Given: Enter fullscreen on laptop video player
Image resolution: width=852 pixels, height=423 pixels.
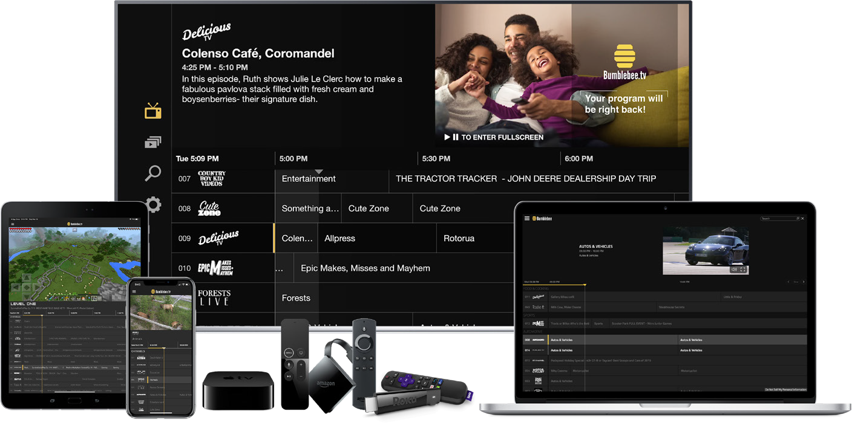Looking at the screenshot, I should tap(743, 270).
